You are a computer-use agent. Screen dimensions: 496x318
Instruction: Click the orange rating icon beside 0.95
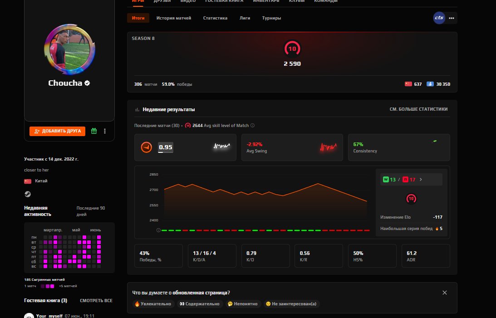[147, 147]
